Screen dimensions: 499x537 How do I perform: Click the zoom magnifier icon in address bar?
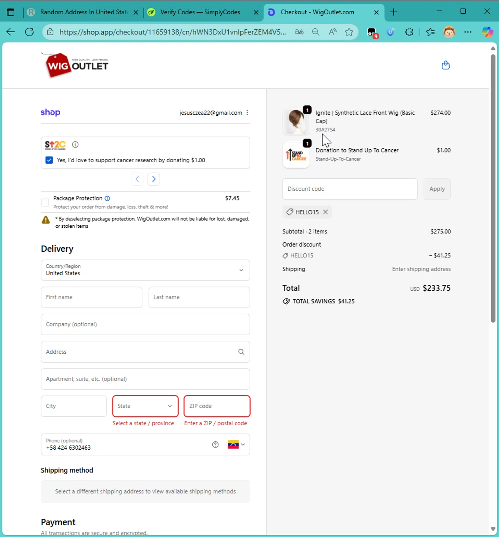tap(315, 32)
